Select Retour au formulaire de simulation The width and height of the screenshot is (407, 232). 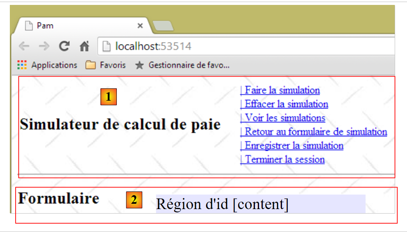[x=314, y=132]
